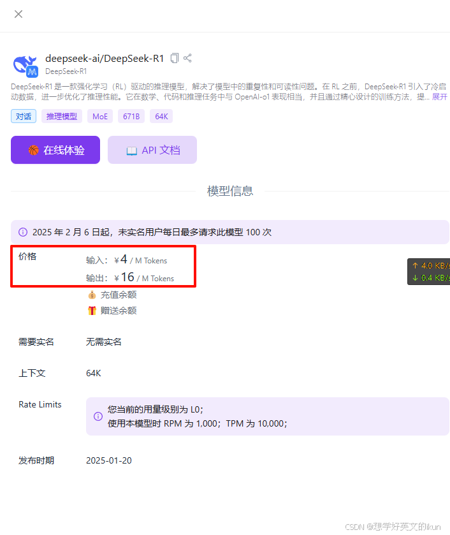Click the release date 2025-01-20

pos(109,460)
